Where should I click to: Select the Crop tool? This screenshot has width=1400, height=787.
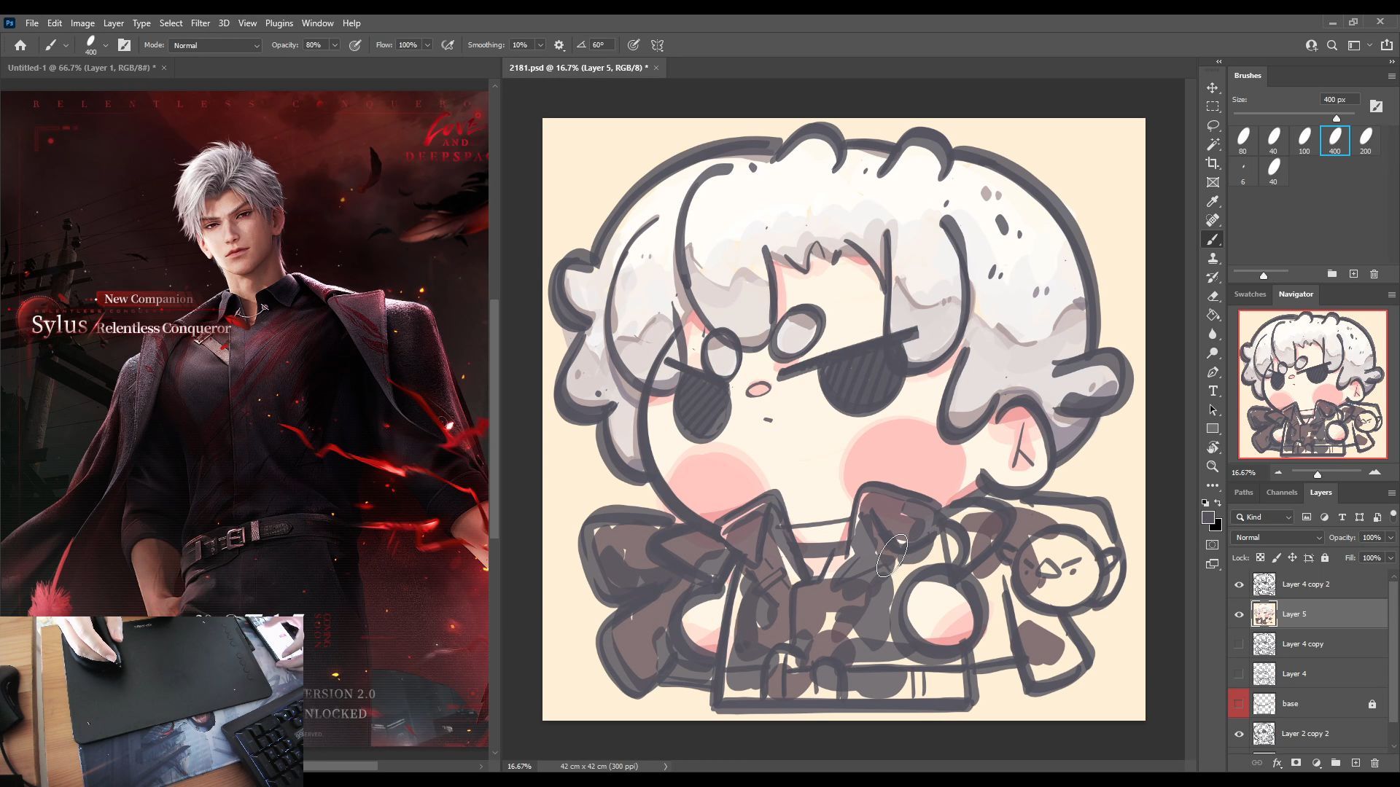click(1213, 163)
